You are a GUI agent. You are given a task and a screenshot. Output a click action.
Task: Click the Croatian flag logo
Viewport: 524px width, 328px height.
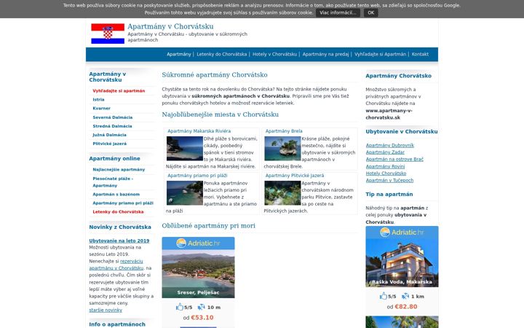pos(108,34)
